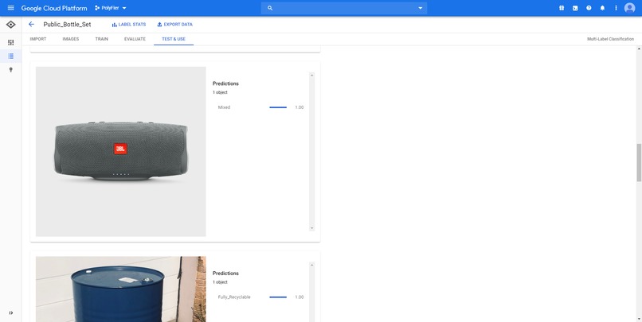Click the EXPORT DATA button
The image size is (642, 322).
tap(174, 25)
